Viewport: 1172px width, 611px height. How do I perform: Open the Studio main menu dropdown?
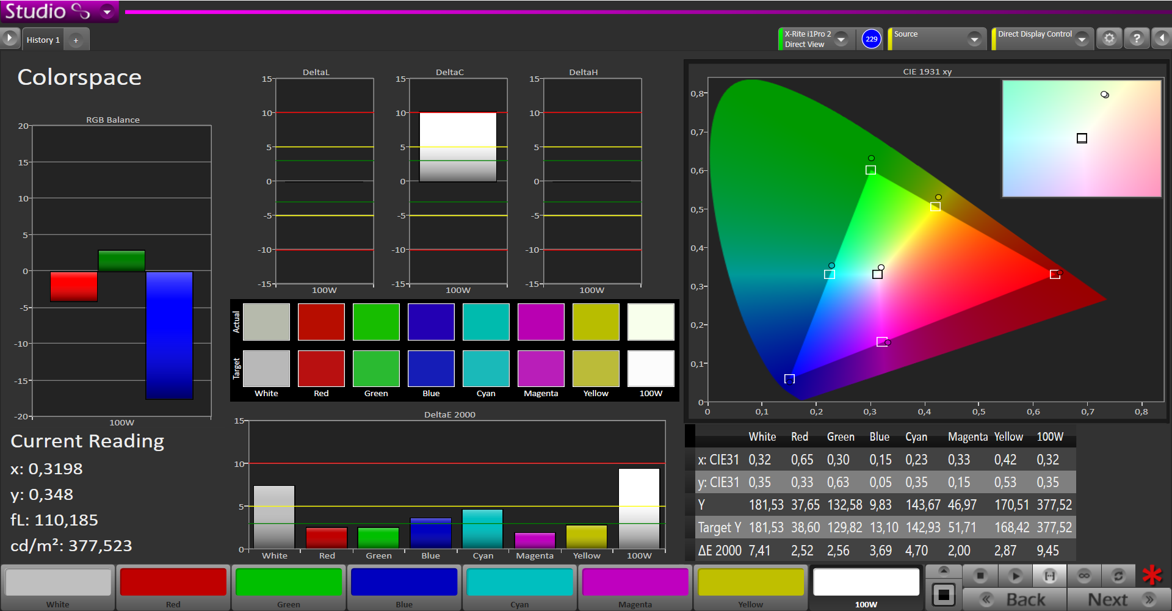coord(107,12)
